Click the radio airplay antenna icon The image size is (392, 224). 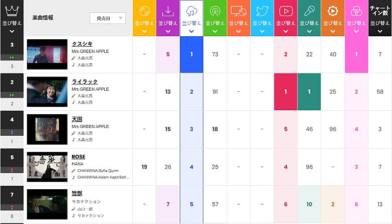pyautogui.click(x=215, y=11)
